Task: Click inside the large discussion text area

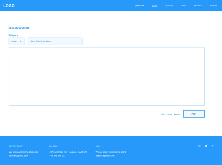Action: coord(107,77)
